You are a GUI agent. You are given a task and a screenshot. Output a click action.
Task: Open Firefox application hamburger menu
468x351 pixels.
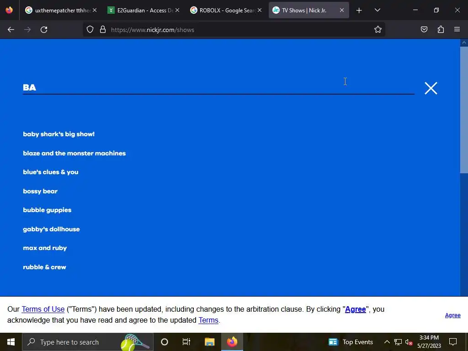(x=457, y=29)
